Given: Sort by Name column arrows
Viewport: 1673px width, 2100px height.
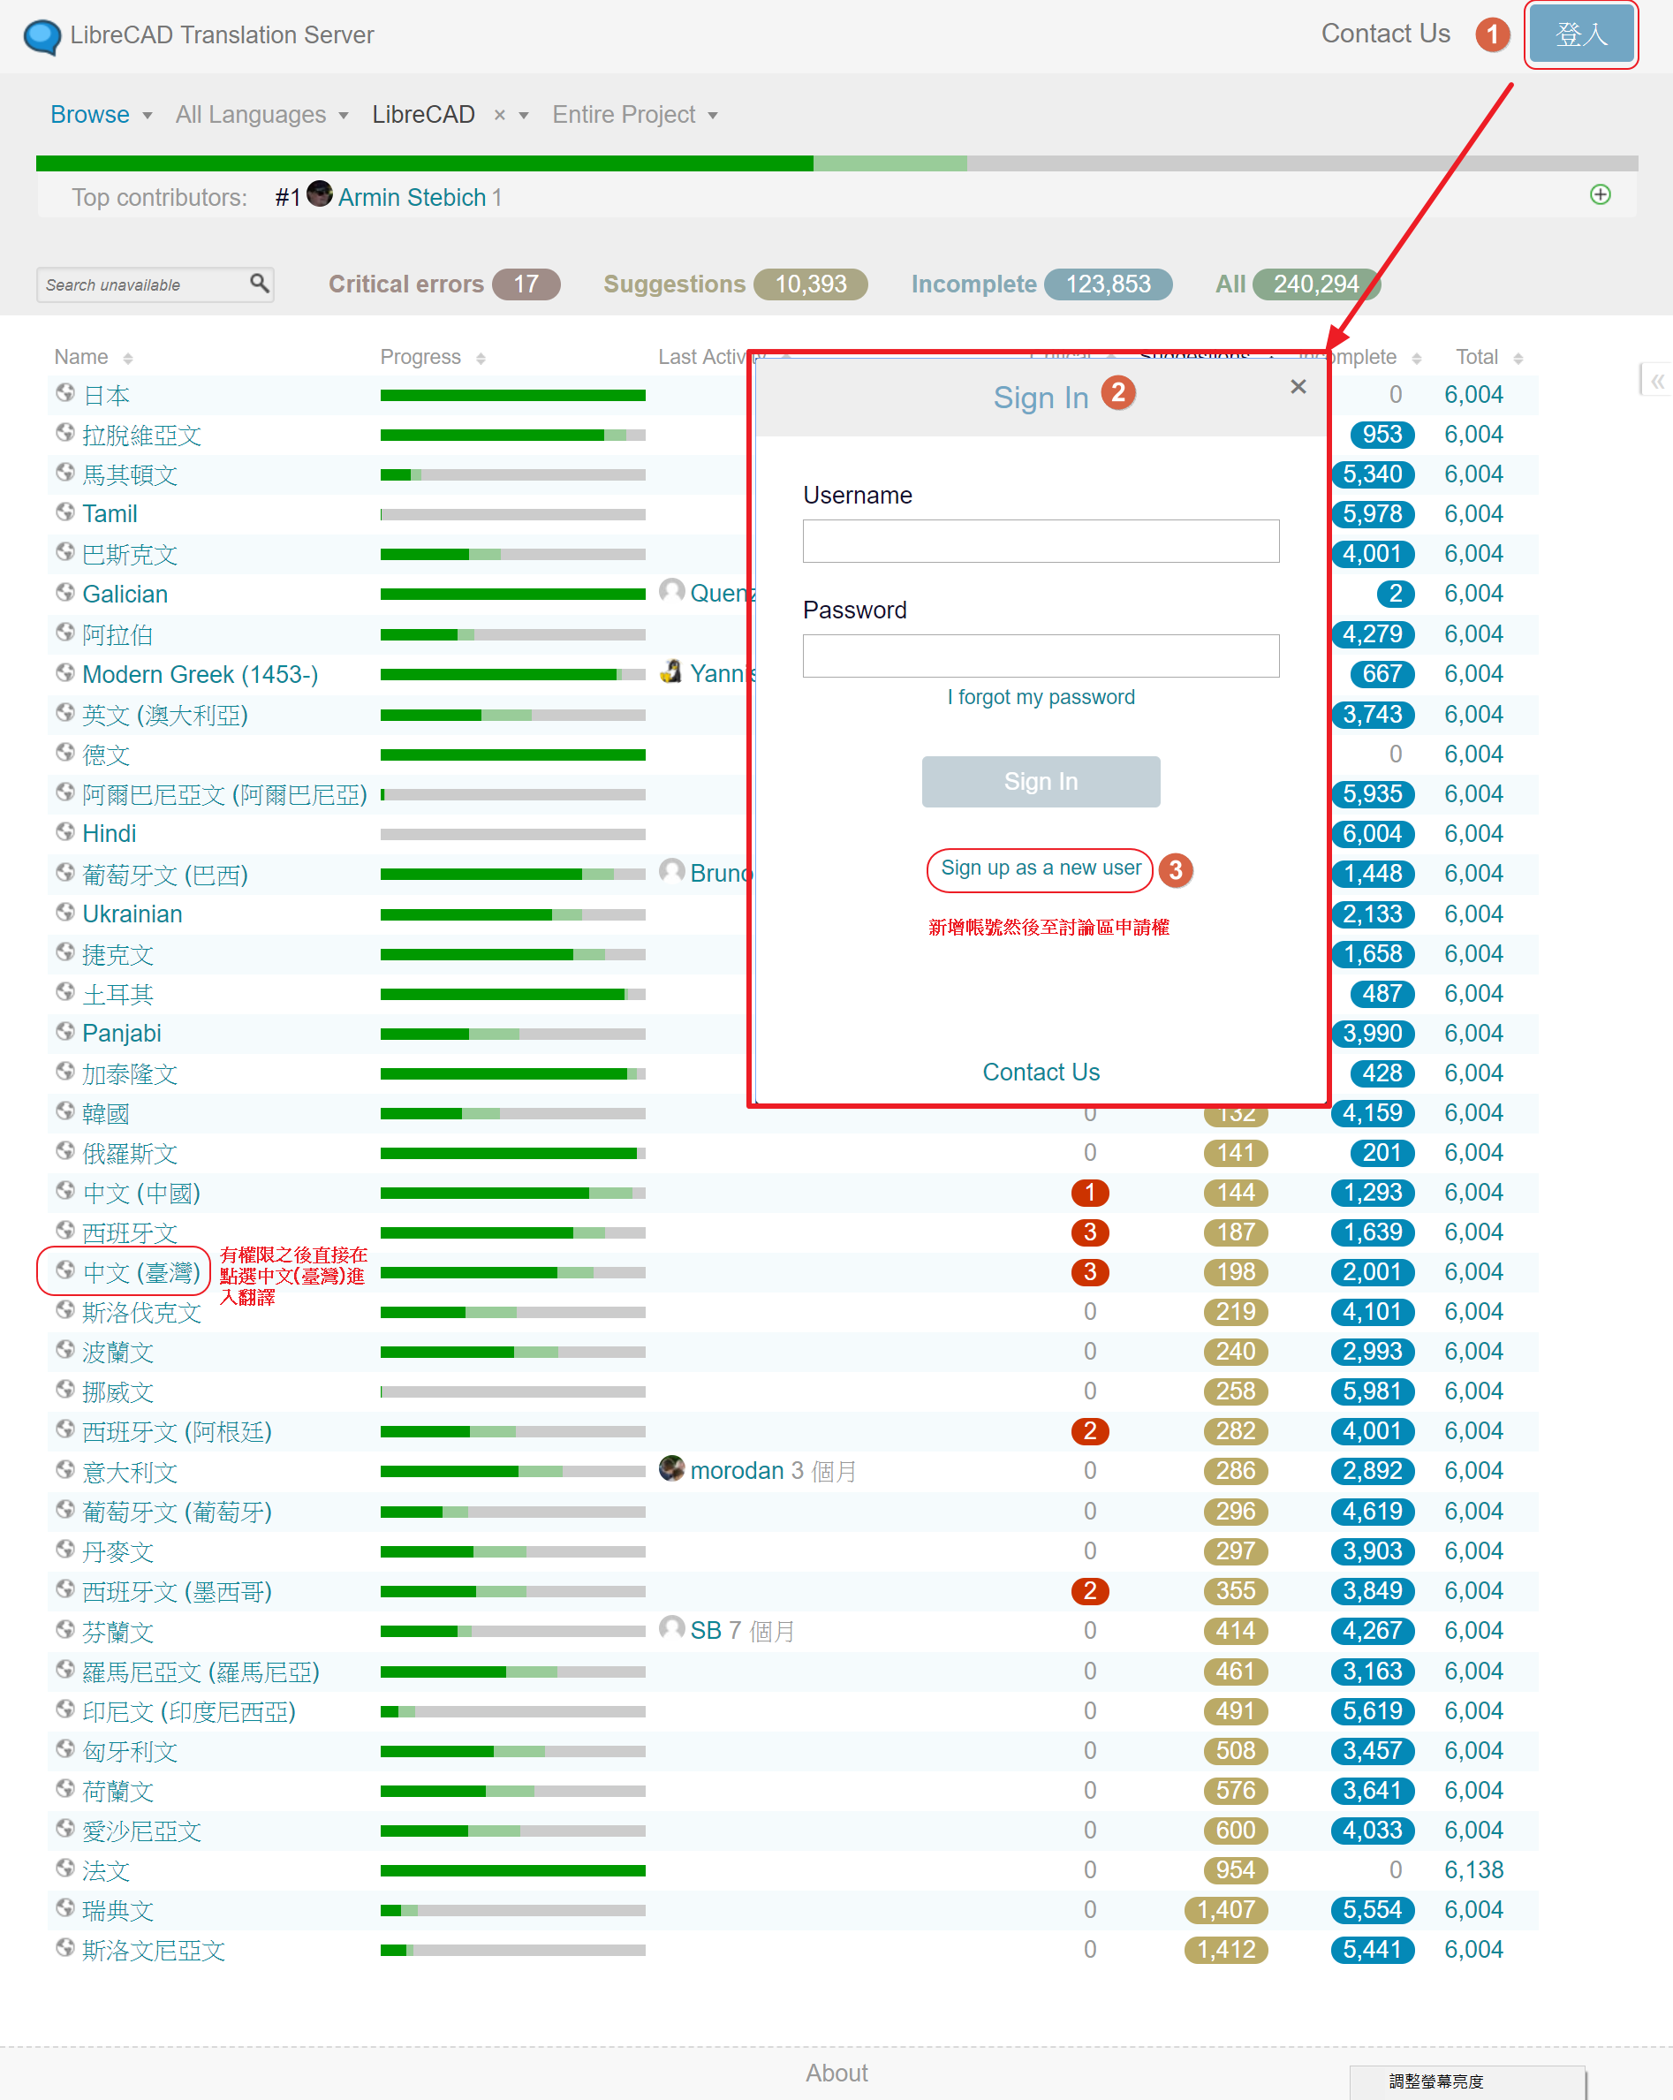Looking at the screenshot, I should (129, 359).
